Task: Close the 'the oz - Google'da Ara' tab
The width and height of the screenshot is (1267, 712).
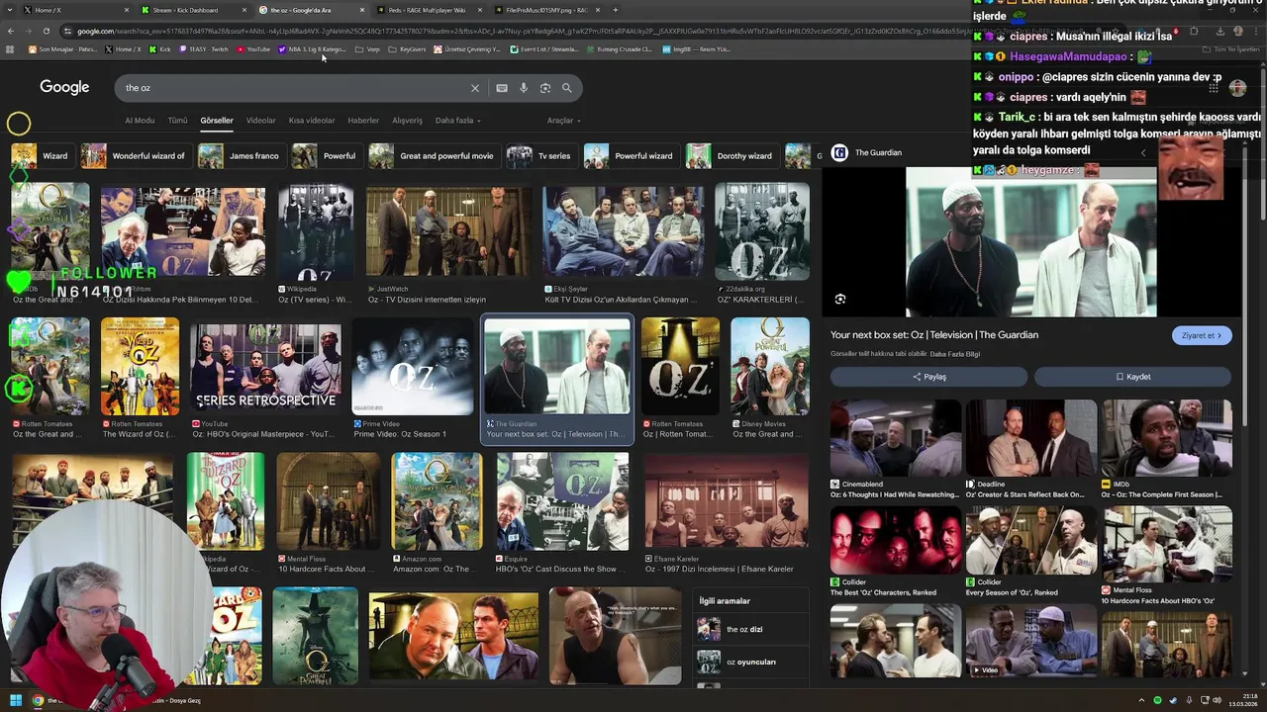Action: [x=362, y=10]
